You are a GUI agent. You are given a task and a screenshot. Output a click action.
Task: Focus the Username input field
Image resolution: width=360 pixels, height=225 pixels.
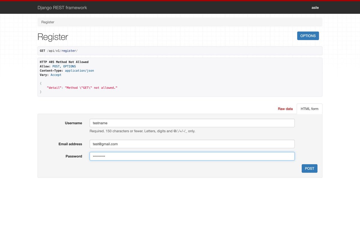click(x=192, y=123)
